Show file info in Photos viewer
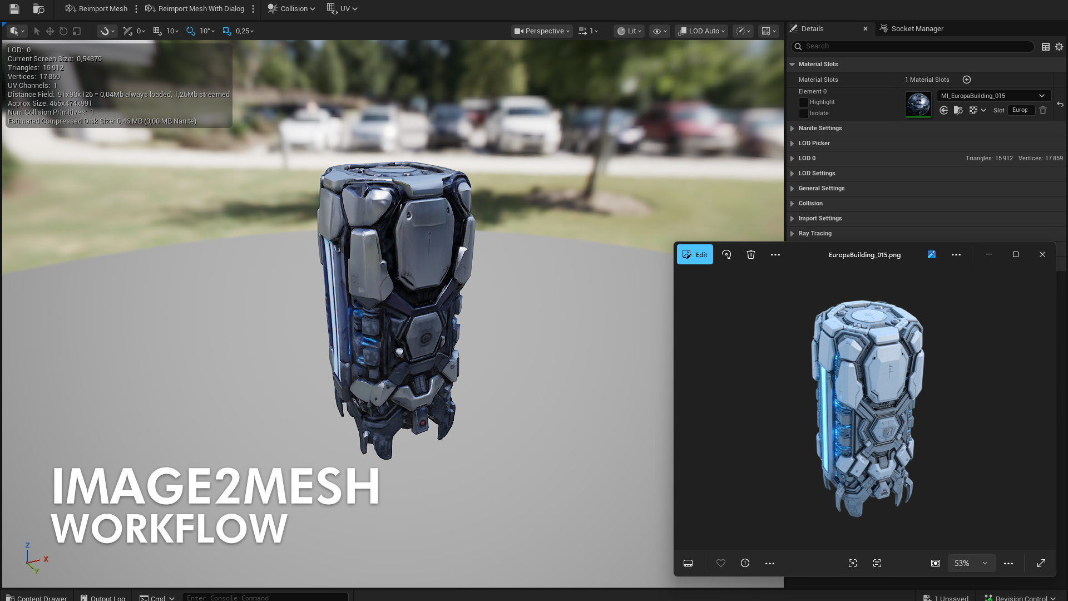1068x601 pixels. 745,563
